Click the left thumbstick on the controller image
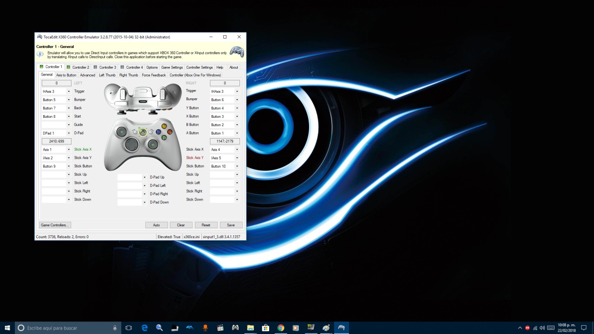The height and width of the screenshot is (334, 594). point(123,132)
